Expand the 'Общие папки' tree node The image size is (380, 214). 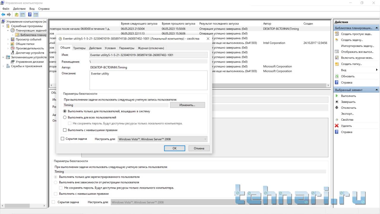[x=8, y=44]
